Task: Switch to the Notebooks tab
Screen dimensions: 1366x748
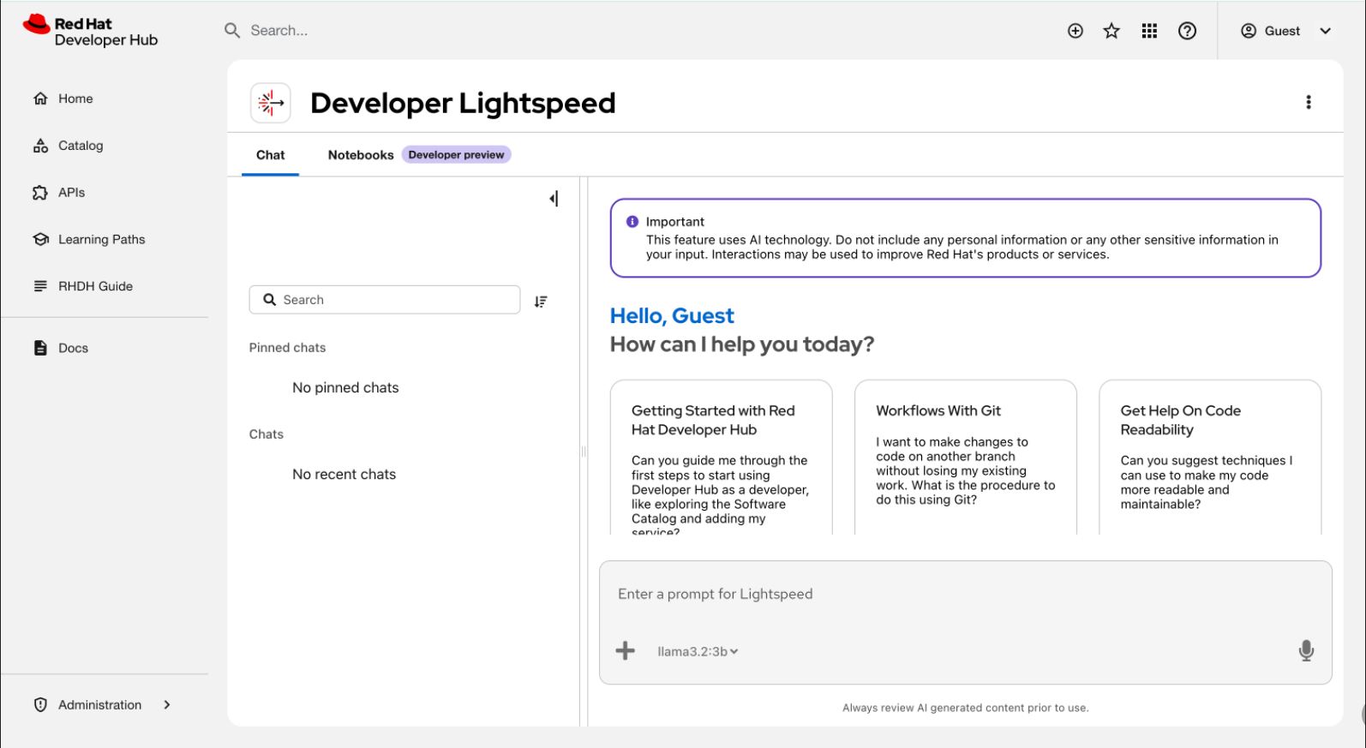Action: (361, 155)
